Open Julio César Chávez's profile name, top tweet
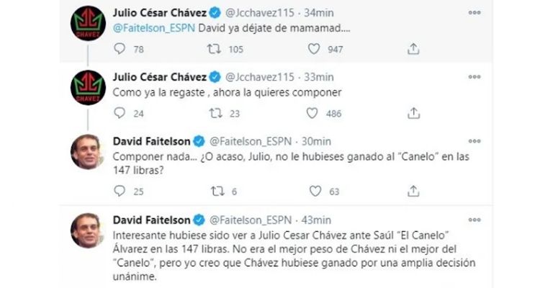The image size is (553, 288). click(x=160, y=12)
